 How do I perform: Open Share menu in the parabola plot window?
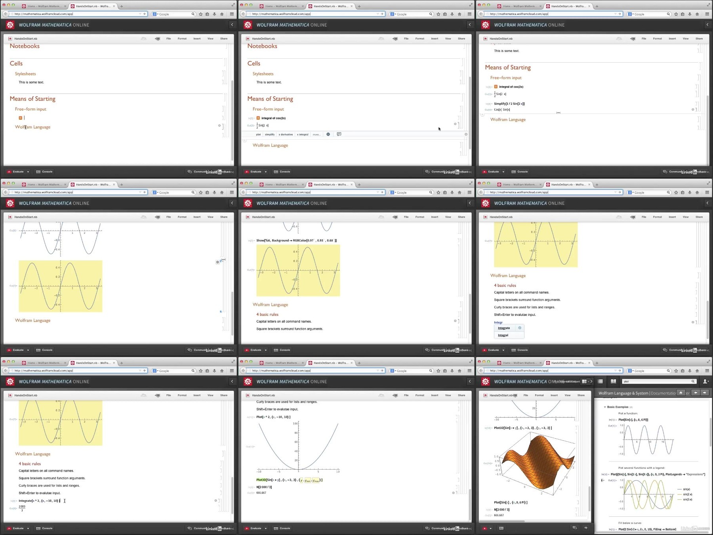[x=461, y=396]
